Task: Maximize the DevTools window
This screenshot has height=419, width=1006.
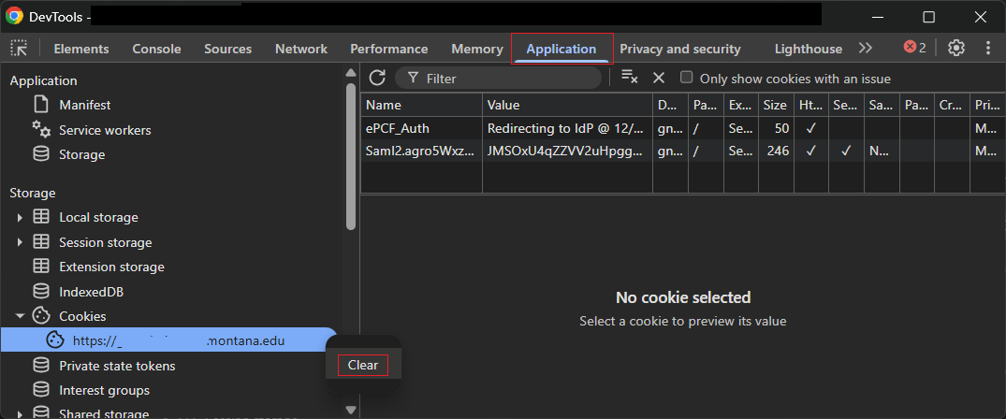Action: 928,17
